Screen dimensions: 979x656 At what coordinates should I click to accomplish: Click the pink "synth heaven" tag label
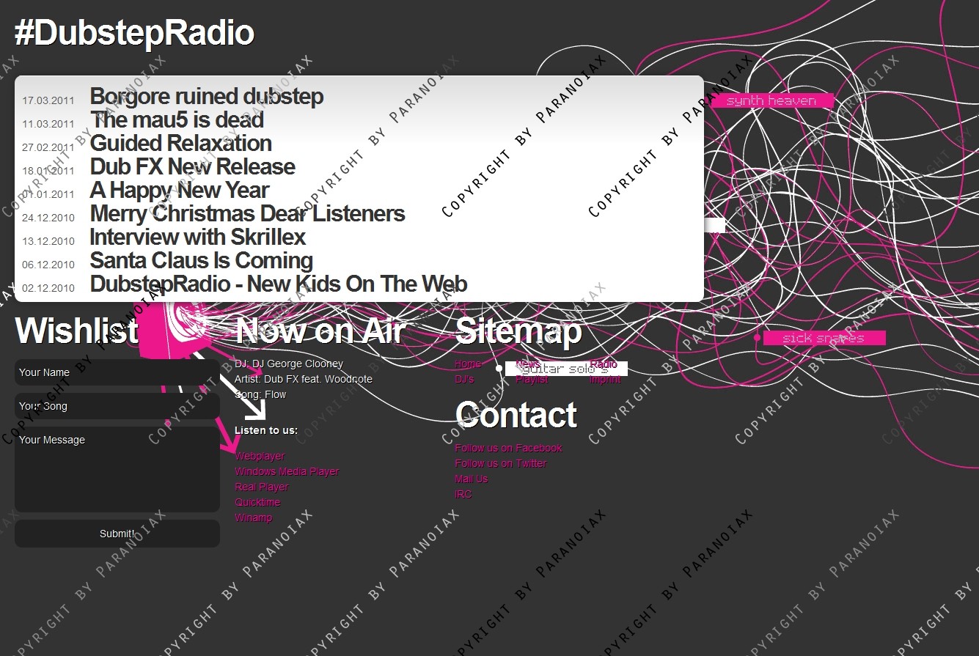(771, 101)
